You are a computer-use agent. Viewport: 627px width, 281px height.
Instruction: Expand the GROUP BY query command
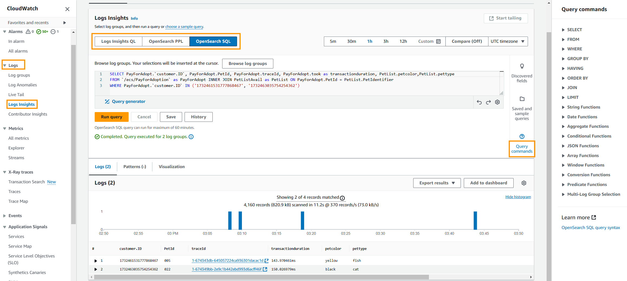point(577,59)
